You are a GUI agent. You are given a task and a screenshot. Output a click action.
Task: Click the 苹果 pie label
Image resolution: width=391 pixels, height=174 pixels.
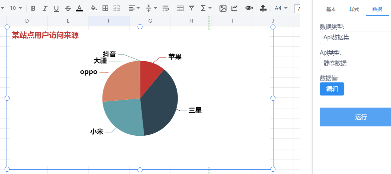pyautogui.click(x=175, y=57)
